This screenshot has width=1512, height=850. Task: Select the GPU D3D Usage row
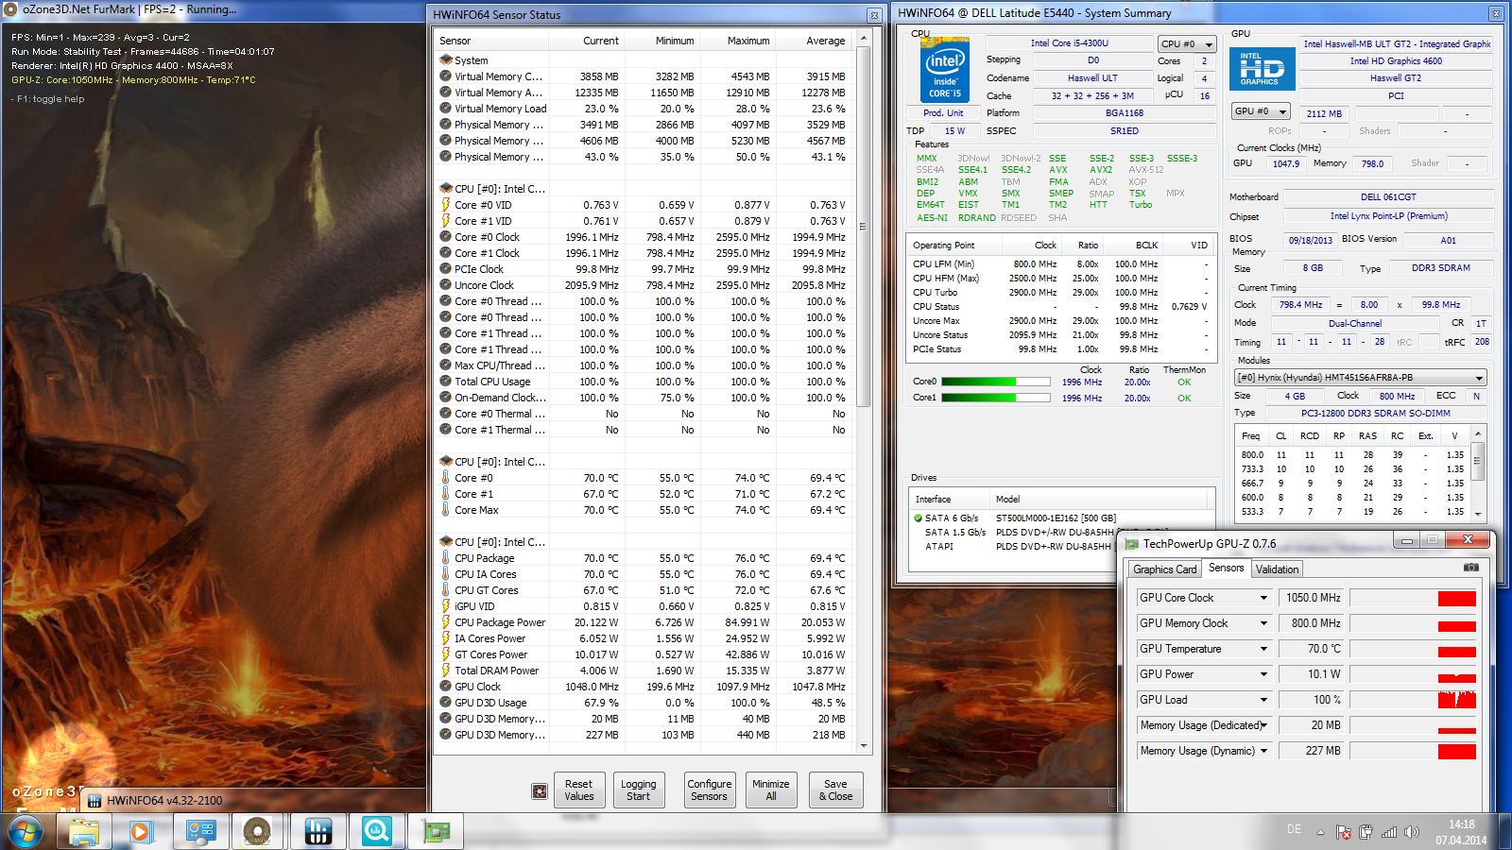644,703
